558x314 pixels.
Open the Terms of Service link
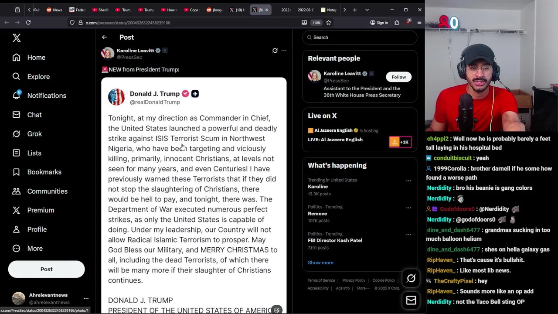(x=321, y=280)
